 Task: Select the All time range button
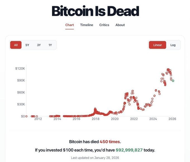[x=16, y=45]
